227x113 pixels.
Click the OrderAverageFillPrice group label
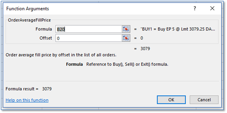pos(29,19)
